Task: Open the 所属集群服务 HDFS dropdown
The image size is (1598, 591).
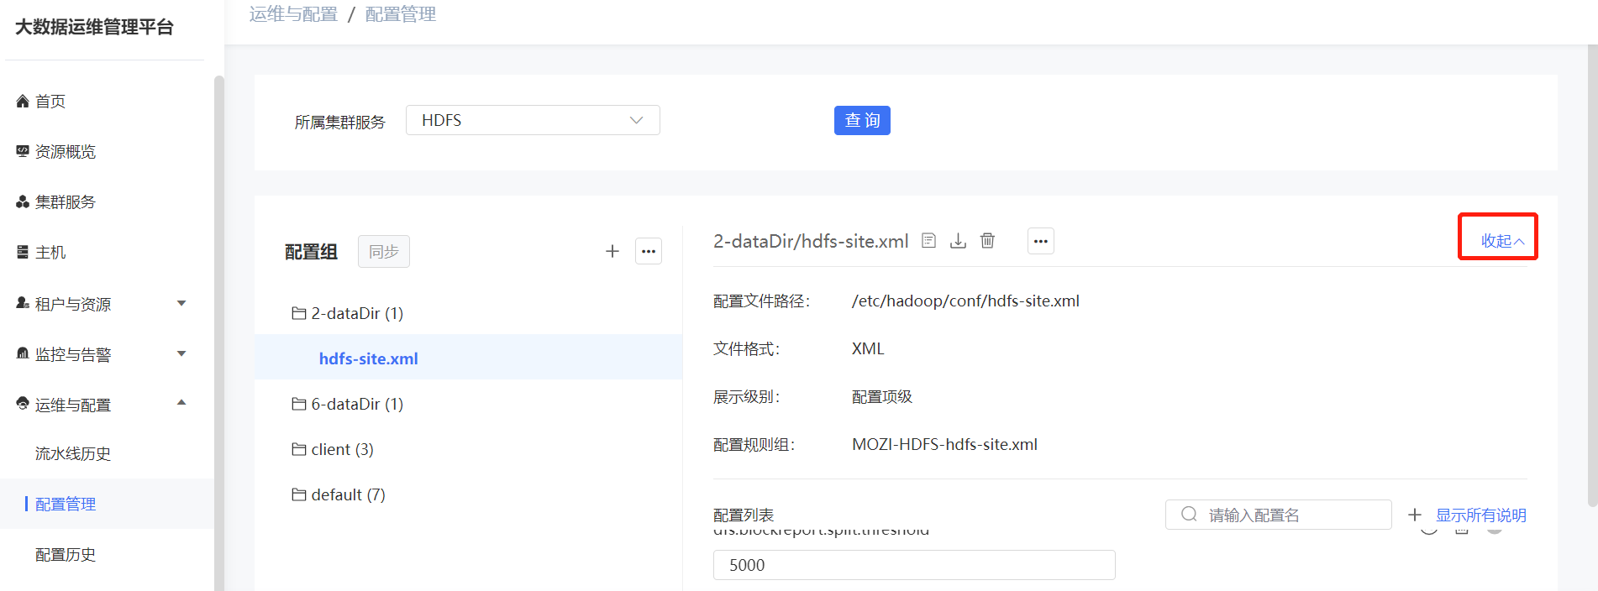Action: click(x=533, y=120)
